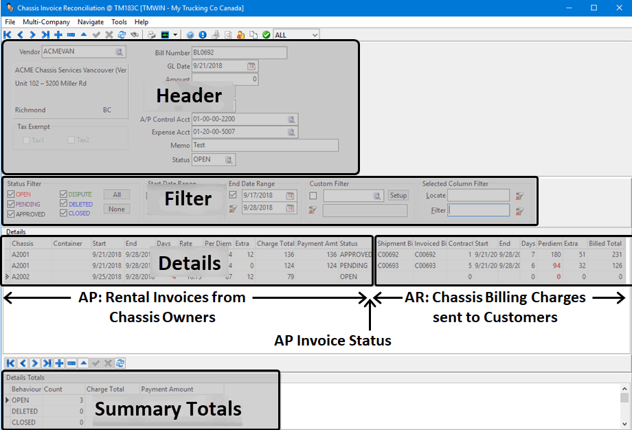Screen dimensions: 632x430
Task: Click the printer icon in the toolbar
Action: click(x=152, y=34)
